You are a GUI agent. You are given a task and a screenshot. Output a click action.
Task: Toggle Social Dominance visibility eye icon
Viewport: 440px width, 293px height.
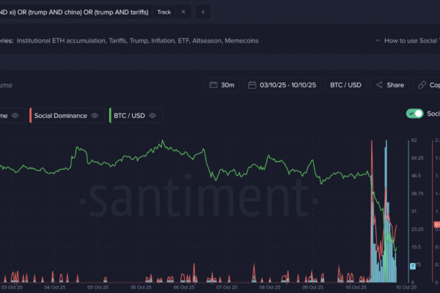(95, 116)
